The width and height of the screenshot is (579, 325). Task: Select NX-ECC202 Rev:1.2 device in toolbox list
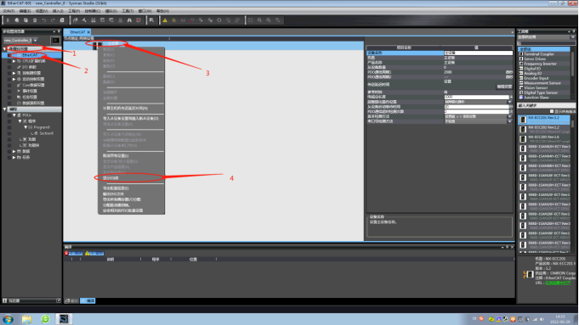point(544,129)
